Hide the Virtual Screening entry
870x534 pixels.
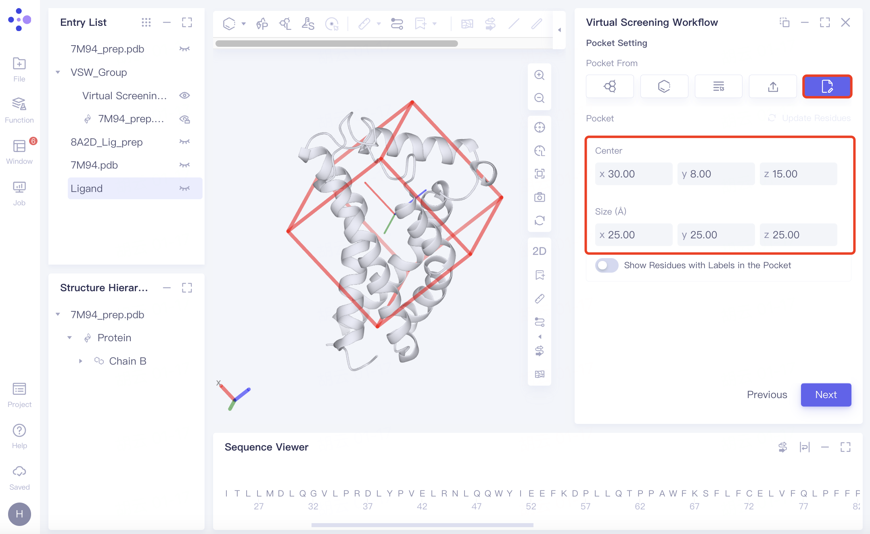pyautogui.click(x=184, y=96)
